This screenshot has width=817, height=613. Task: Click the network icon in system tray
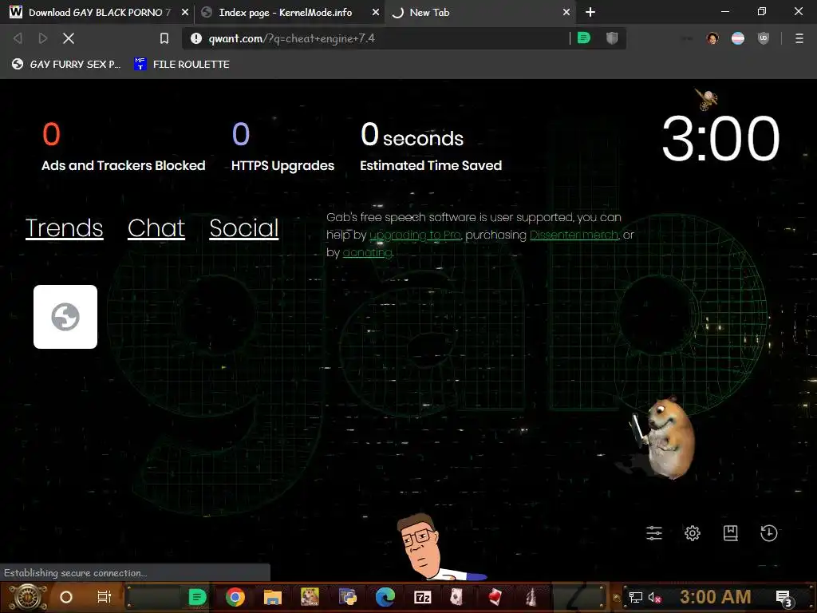click(x=636, y=597)
